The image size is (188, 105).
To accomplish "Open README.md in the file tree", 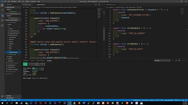I will point(11,67).
